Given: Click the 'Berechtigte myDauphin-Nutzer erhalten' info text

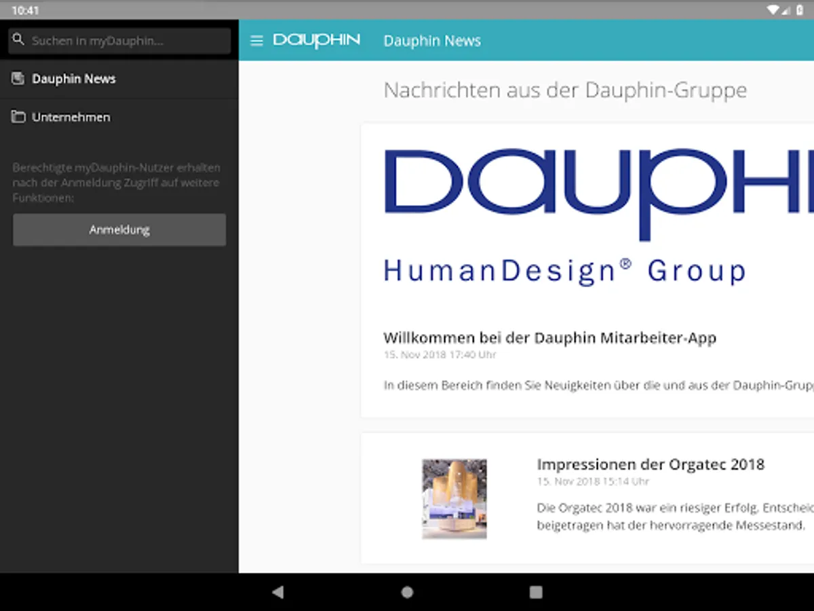Looking at the screenshot, I should (116, 183).
